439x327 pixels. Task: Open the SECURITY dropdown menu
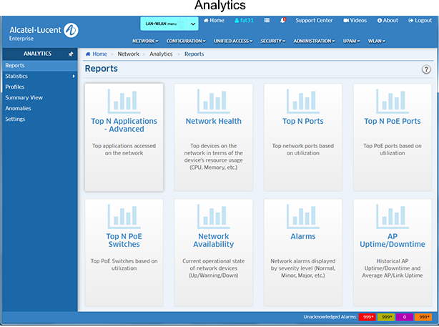pyautogui.click(x=272, y=41)
